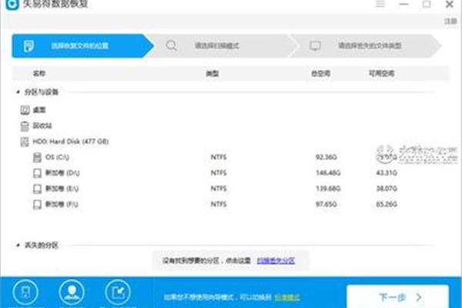
Task: Select the file location step tab
Action: pyautogui.click(x=83, y=45)
